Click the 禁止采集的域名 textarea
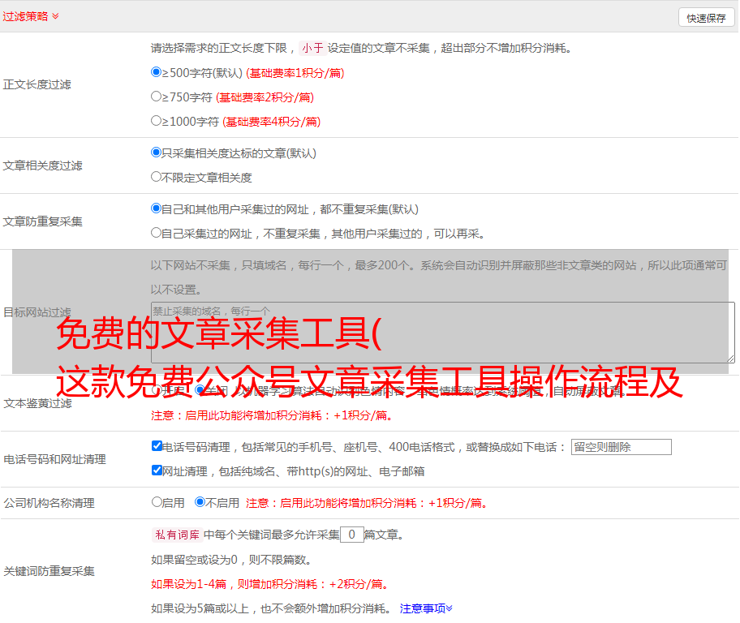 coord(443,333)
